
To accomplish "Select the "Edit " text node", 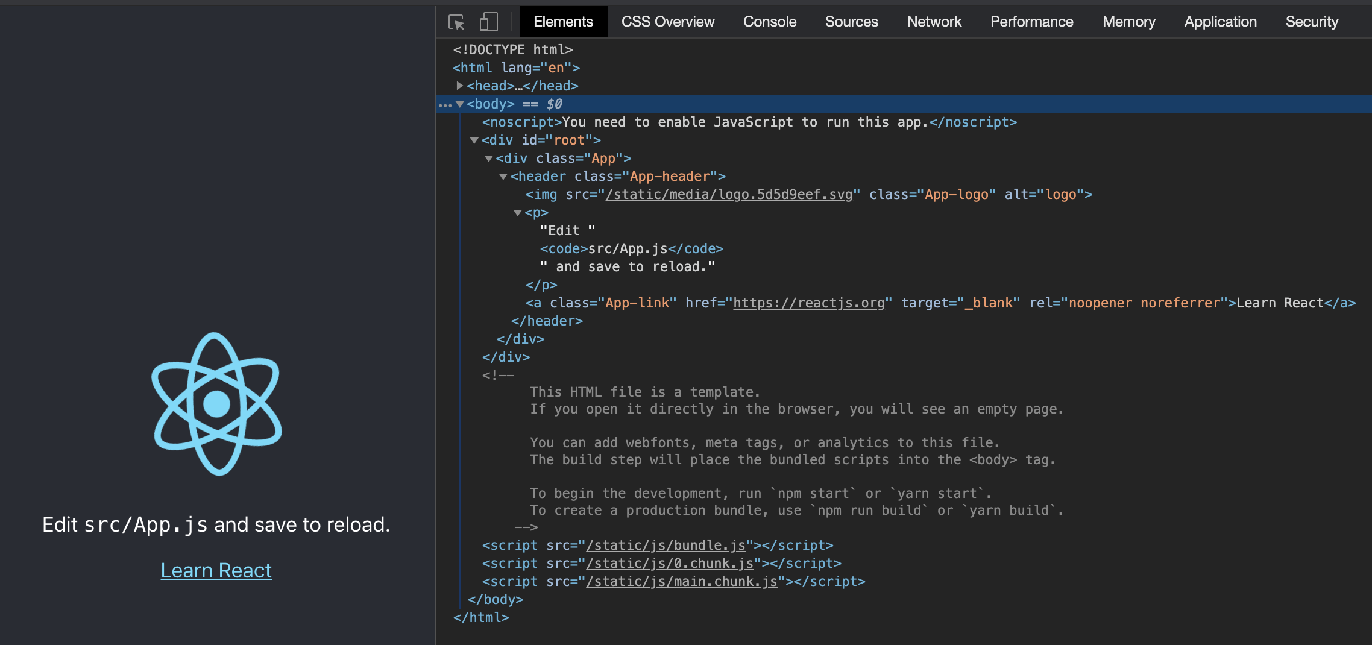I will click(567, 231).
